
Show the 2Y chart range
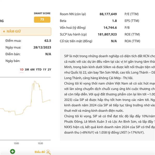click(x=49, y=69)
